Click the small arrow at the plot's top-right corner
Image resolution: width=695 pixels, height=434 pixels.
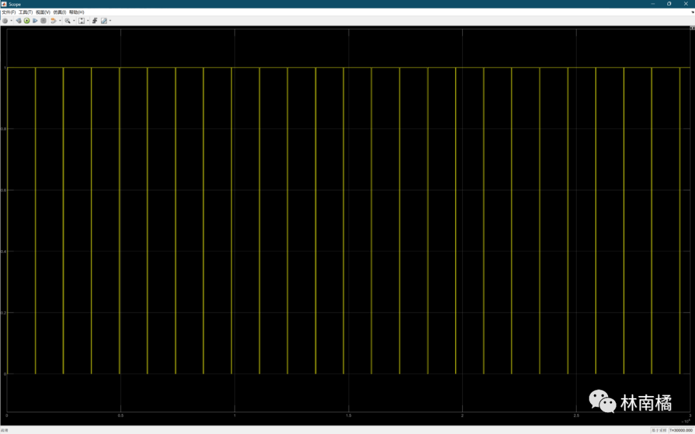(692, 28)
